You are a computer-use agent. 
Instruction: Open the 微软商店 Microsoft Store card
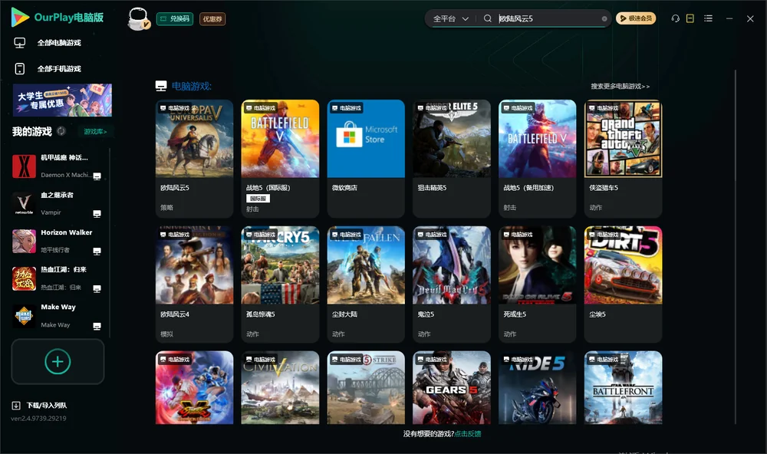click(366, 159)
